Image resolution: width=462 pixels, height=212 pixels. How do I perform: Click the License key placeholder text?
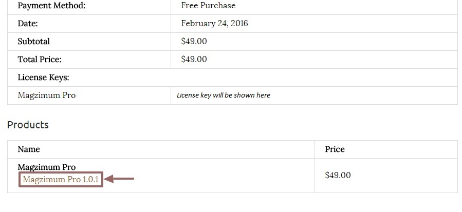(224, 95)
